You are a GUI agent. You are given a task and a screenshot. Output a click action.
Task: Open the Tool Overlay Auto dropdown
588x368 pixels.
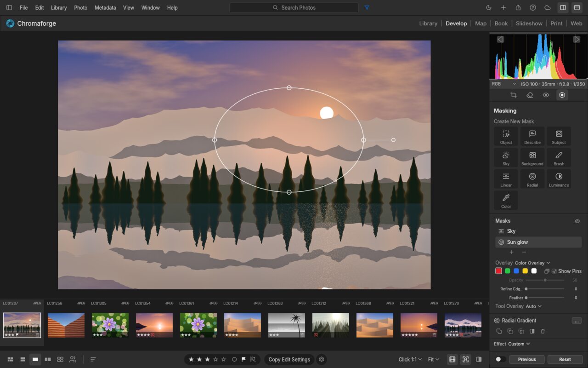pos(533,306)
